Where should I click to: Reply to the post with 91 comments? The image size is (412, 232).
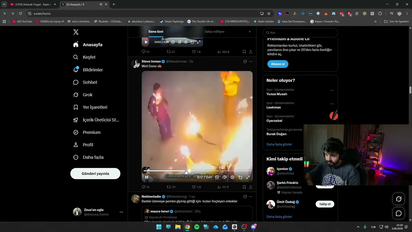pyautogui.click(x=145, y=52)
